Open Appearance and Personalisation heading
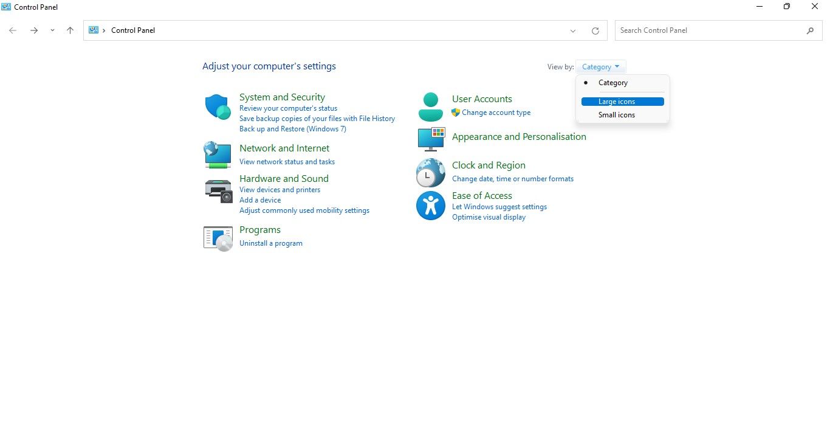Viewport: 830px width, 430px height. pyautogui.click(x=519, y=137)
